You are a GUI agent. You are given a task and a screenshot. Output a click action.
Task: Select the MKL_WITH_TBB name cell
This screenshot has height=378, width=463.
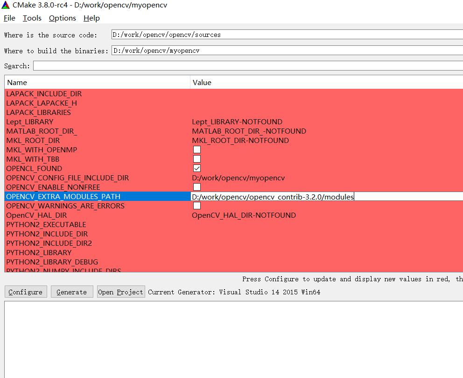33,159
